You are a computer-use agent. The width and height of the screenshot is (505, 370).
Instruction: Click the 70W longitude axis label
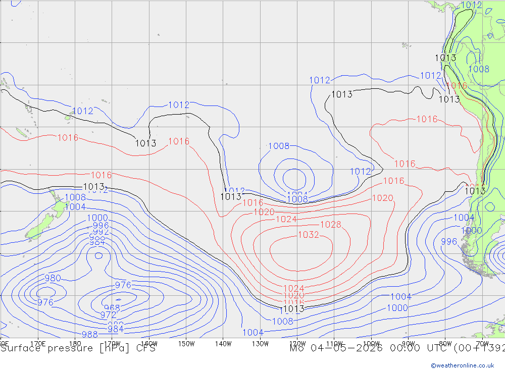pos(482,344)
